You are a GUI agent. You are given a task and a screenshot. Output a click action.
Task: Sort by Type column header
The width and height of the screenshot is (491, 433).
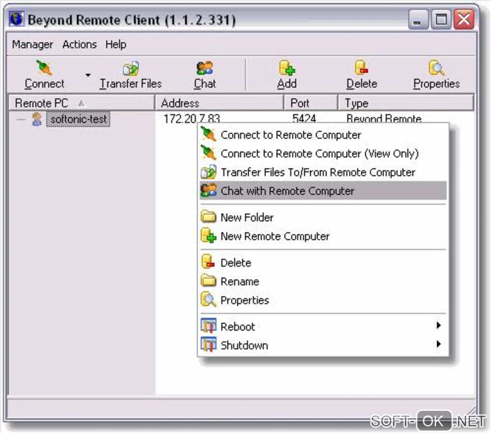[406, 103]
